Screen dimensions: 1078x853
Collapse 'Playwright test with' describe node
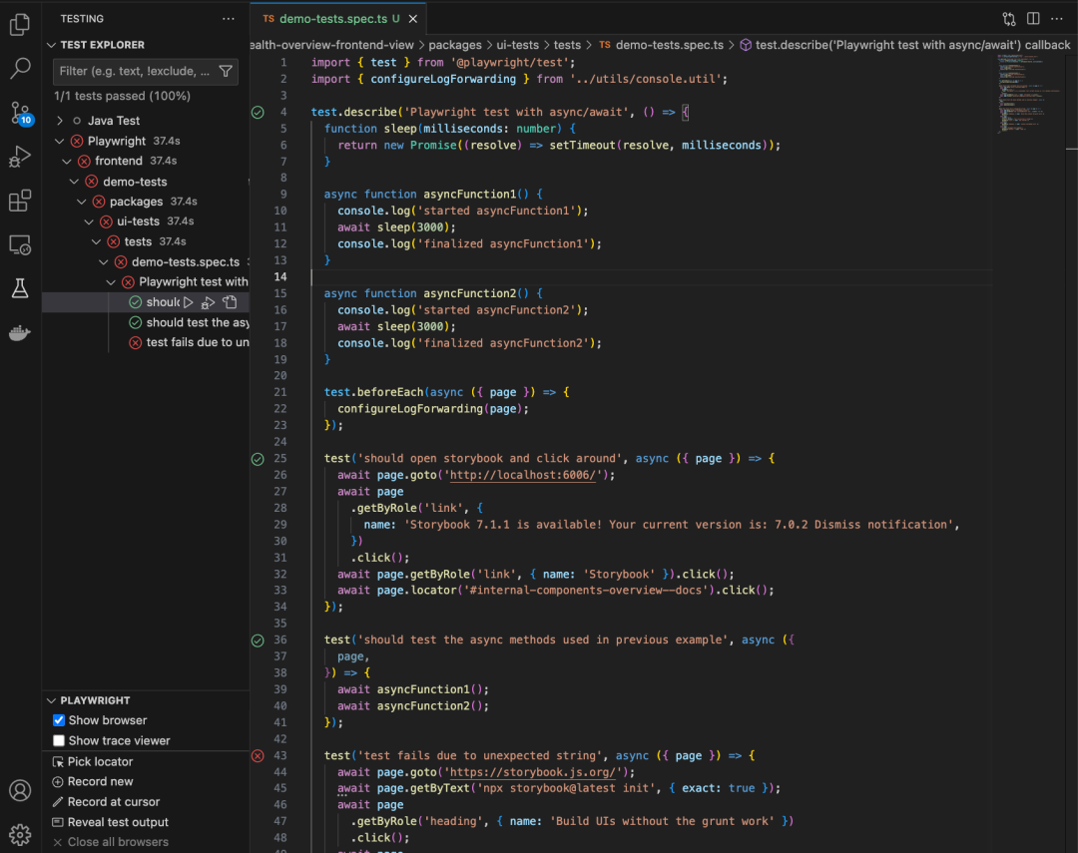coord(111,281)
